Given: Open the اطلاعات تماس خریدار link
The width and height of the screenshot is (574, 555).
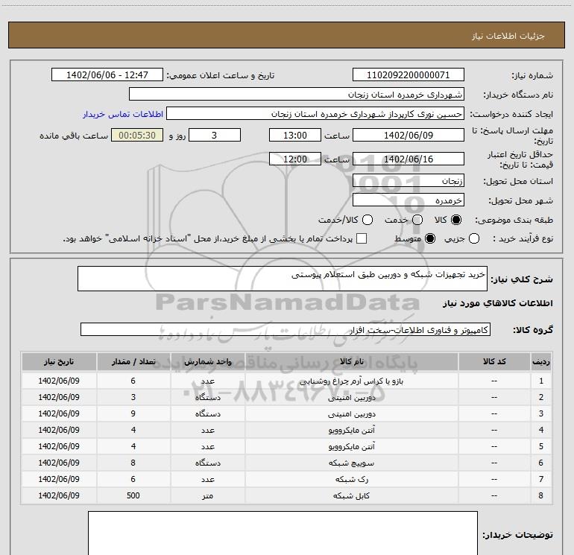Looking at the screenshot, I should (x=123, y=114).
